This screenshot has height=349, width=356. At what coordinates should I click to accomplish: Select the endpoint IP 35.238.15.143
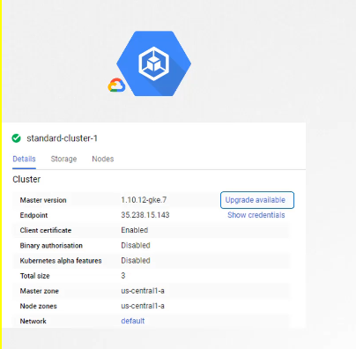click(x=145, y=215)
